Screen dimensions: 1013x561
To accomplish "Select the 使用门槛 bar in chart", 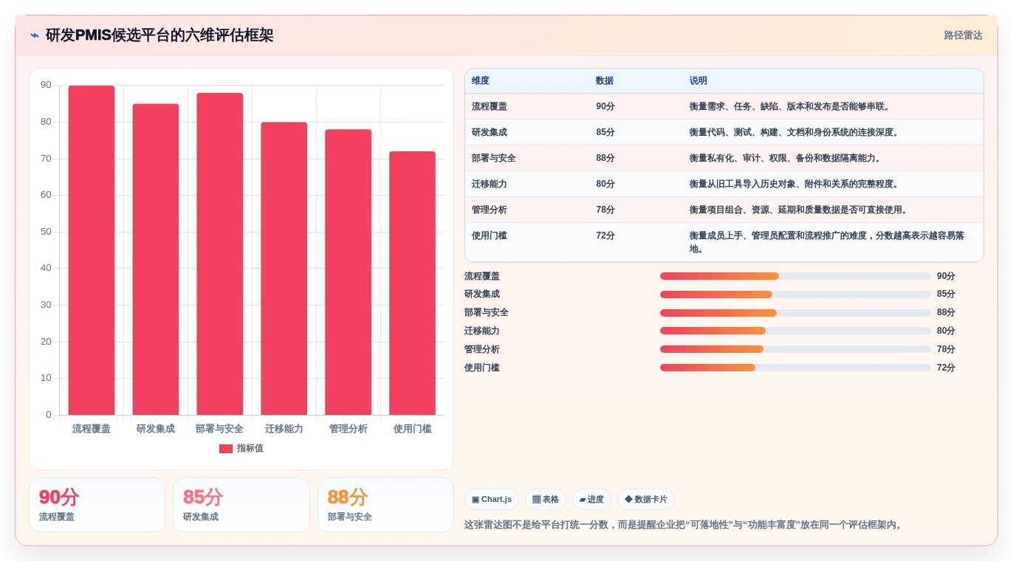I will click(x=413, y=283).
